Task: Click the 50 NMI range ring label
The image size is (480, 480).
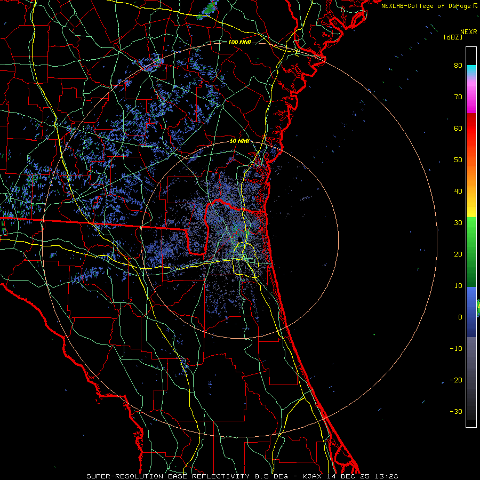Action: [x=239, y=141]
